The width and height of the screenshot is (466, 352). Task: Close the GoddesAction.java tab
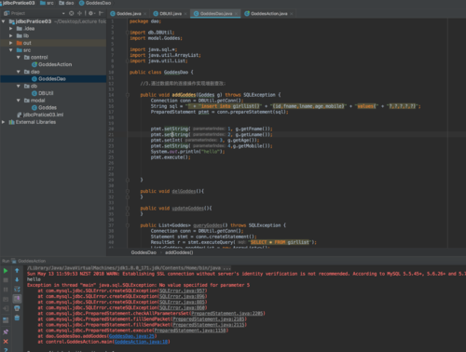pyautogui.click(x=292, y=14)
